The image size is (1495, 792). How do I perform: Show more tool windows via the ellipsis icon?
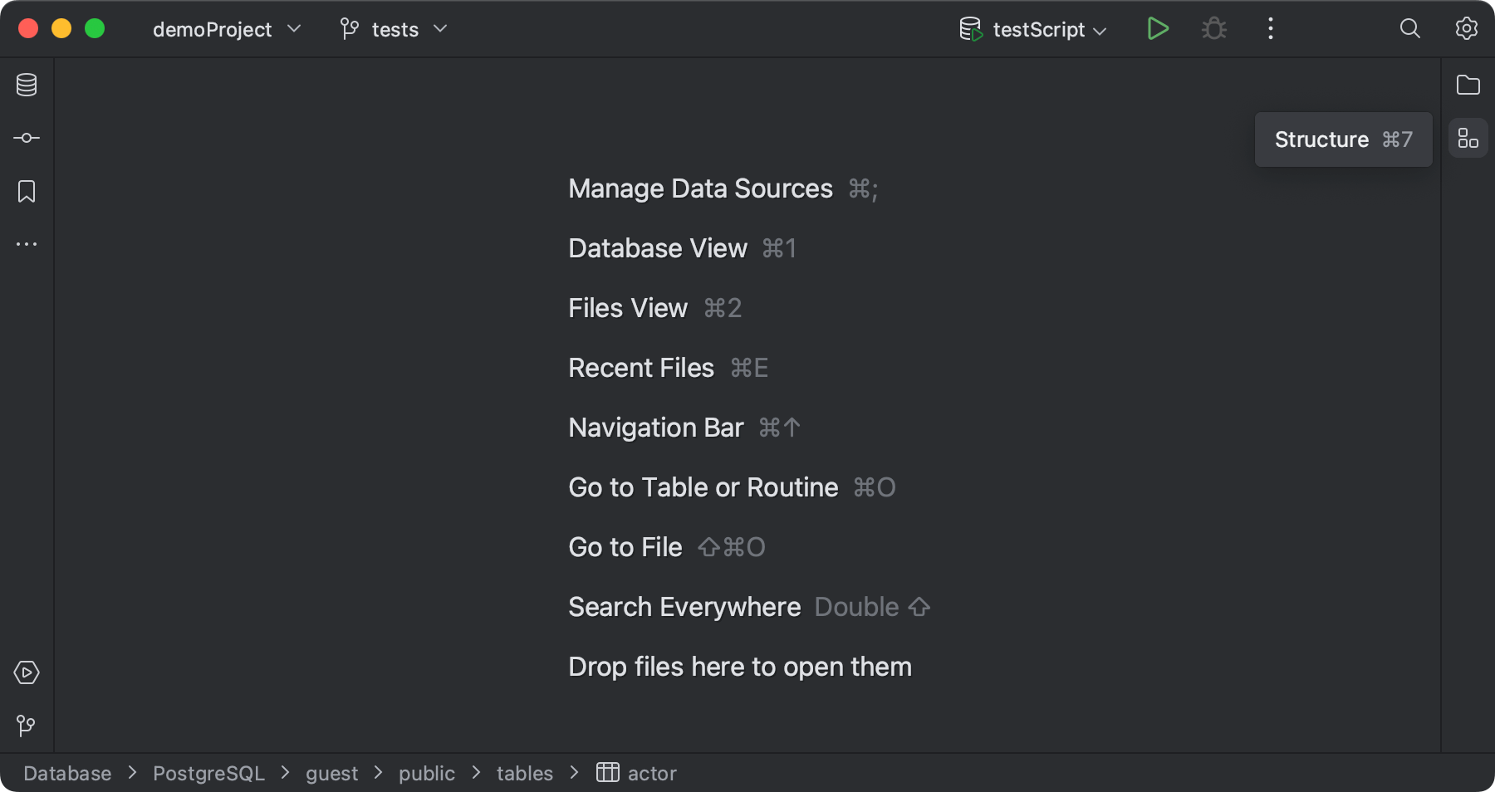pyautogui.click(x=26, y=243)
